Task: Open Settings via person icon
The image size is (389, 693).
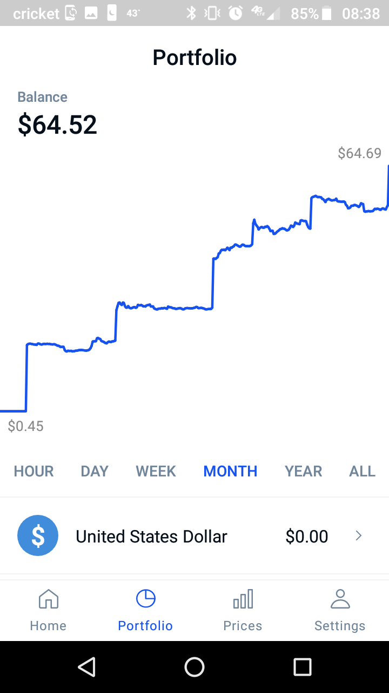Action: (x=340, y=599)
